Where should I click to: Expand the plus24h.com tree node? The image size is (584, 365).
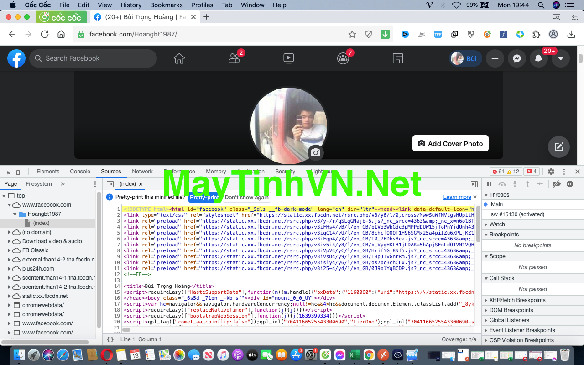[10, 269]
